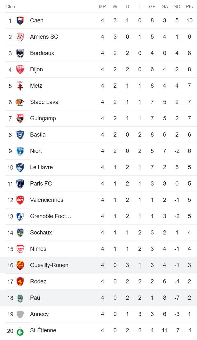Click the Amiens SC club logo
The height and width of the screenshot is (340, 197).
coord(20,37)
